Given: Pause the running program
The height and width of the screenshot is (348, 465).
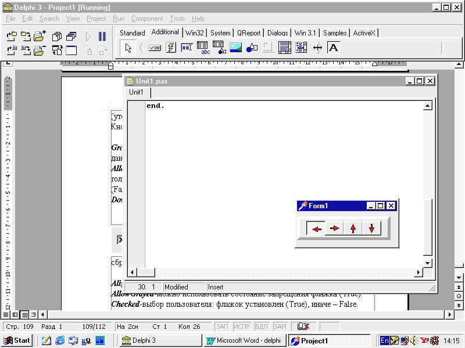Looking at the screenshot, I should [x=102, y=36].
